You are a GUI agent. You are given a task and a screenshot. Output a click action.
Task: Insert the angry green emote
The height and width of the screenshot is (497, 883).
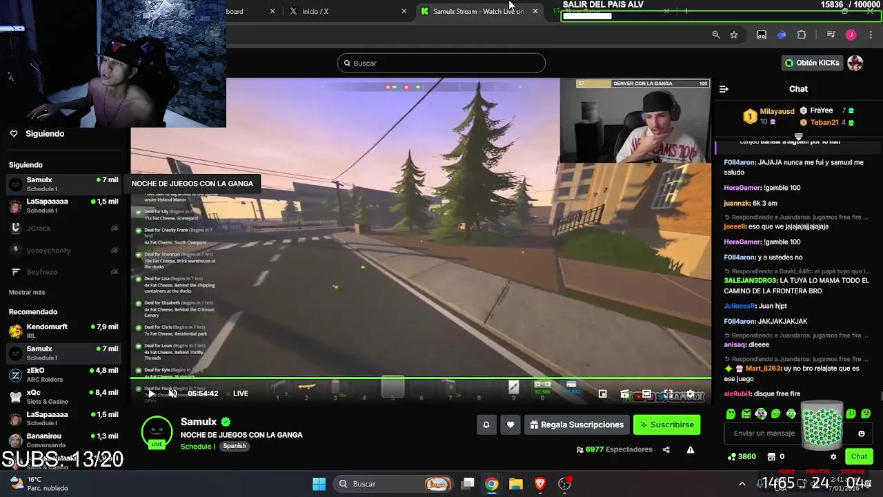[x=746, y=414]
